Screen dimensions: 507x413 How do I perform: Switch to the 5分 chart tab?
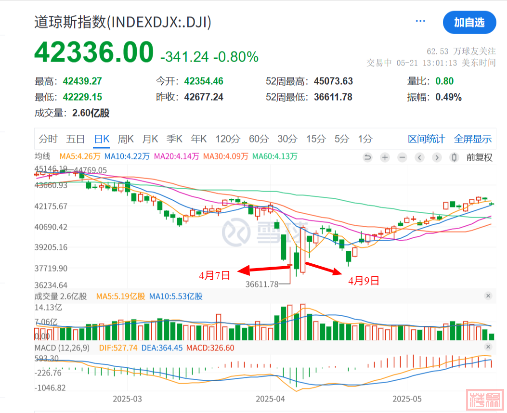(x=341, y=139)
